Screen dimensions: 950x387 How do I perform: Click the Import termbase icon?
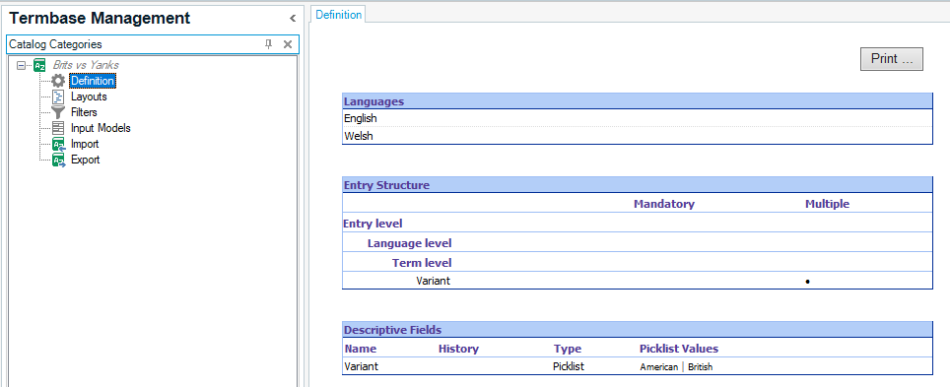(58, 144)
